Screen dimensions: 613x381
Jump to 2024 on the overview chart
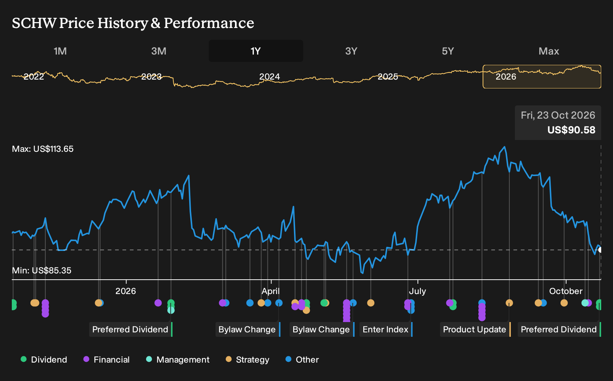coord(270,77)
